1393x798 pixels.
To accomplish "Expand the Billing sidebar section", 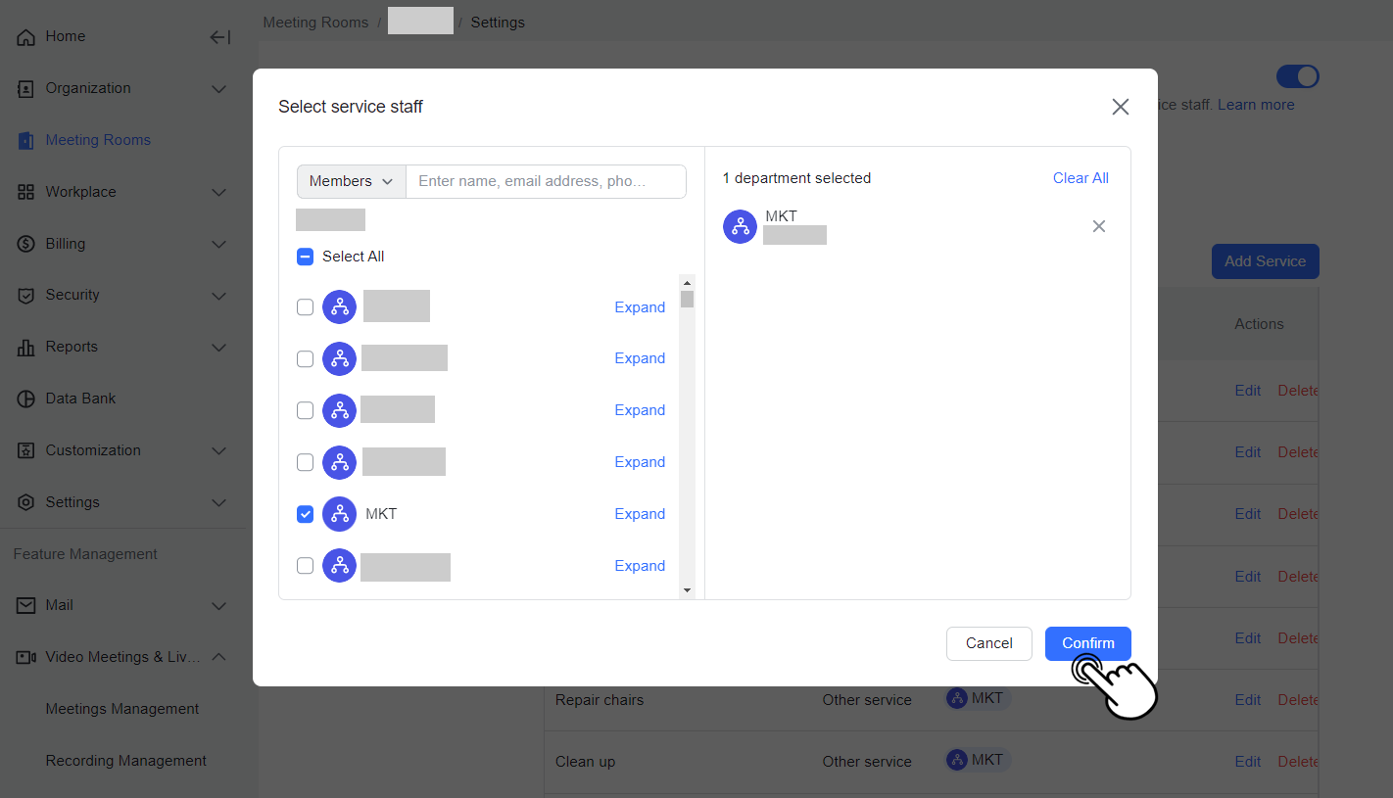I will pos(219,245).
